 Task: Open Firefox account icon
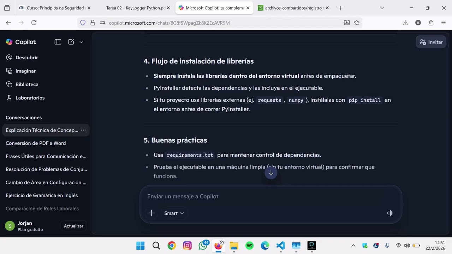pyautogui.click(x=418, y=23)
